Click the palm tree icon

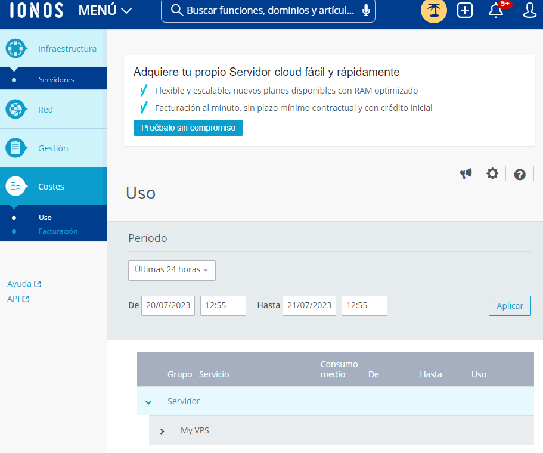coord(433,10)
